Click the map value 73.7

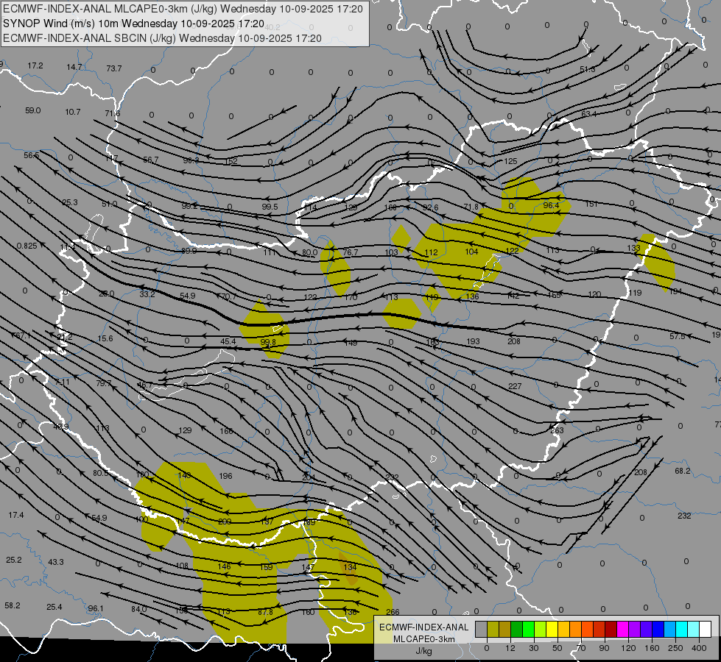(114, 68)
